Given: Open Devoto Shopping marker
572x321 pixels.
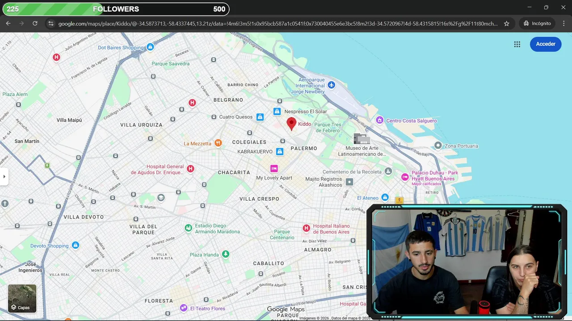Looking at the screenshot, I should click(x=76, y=245).
